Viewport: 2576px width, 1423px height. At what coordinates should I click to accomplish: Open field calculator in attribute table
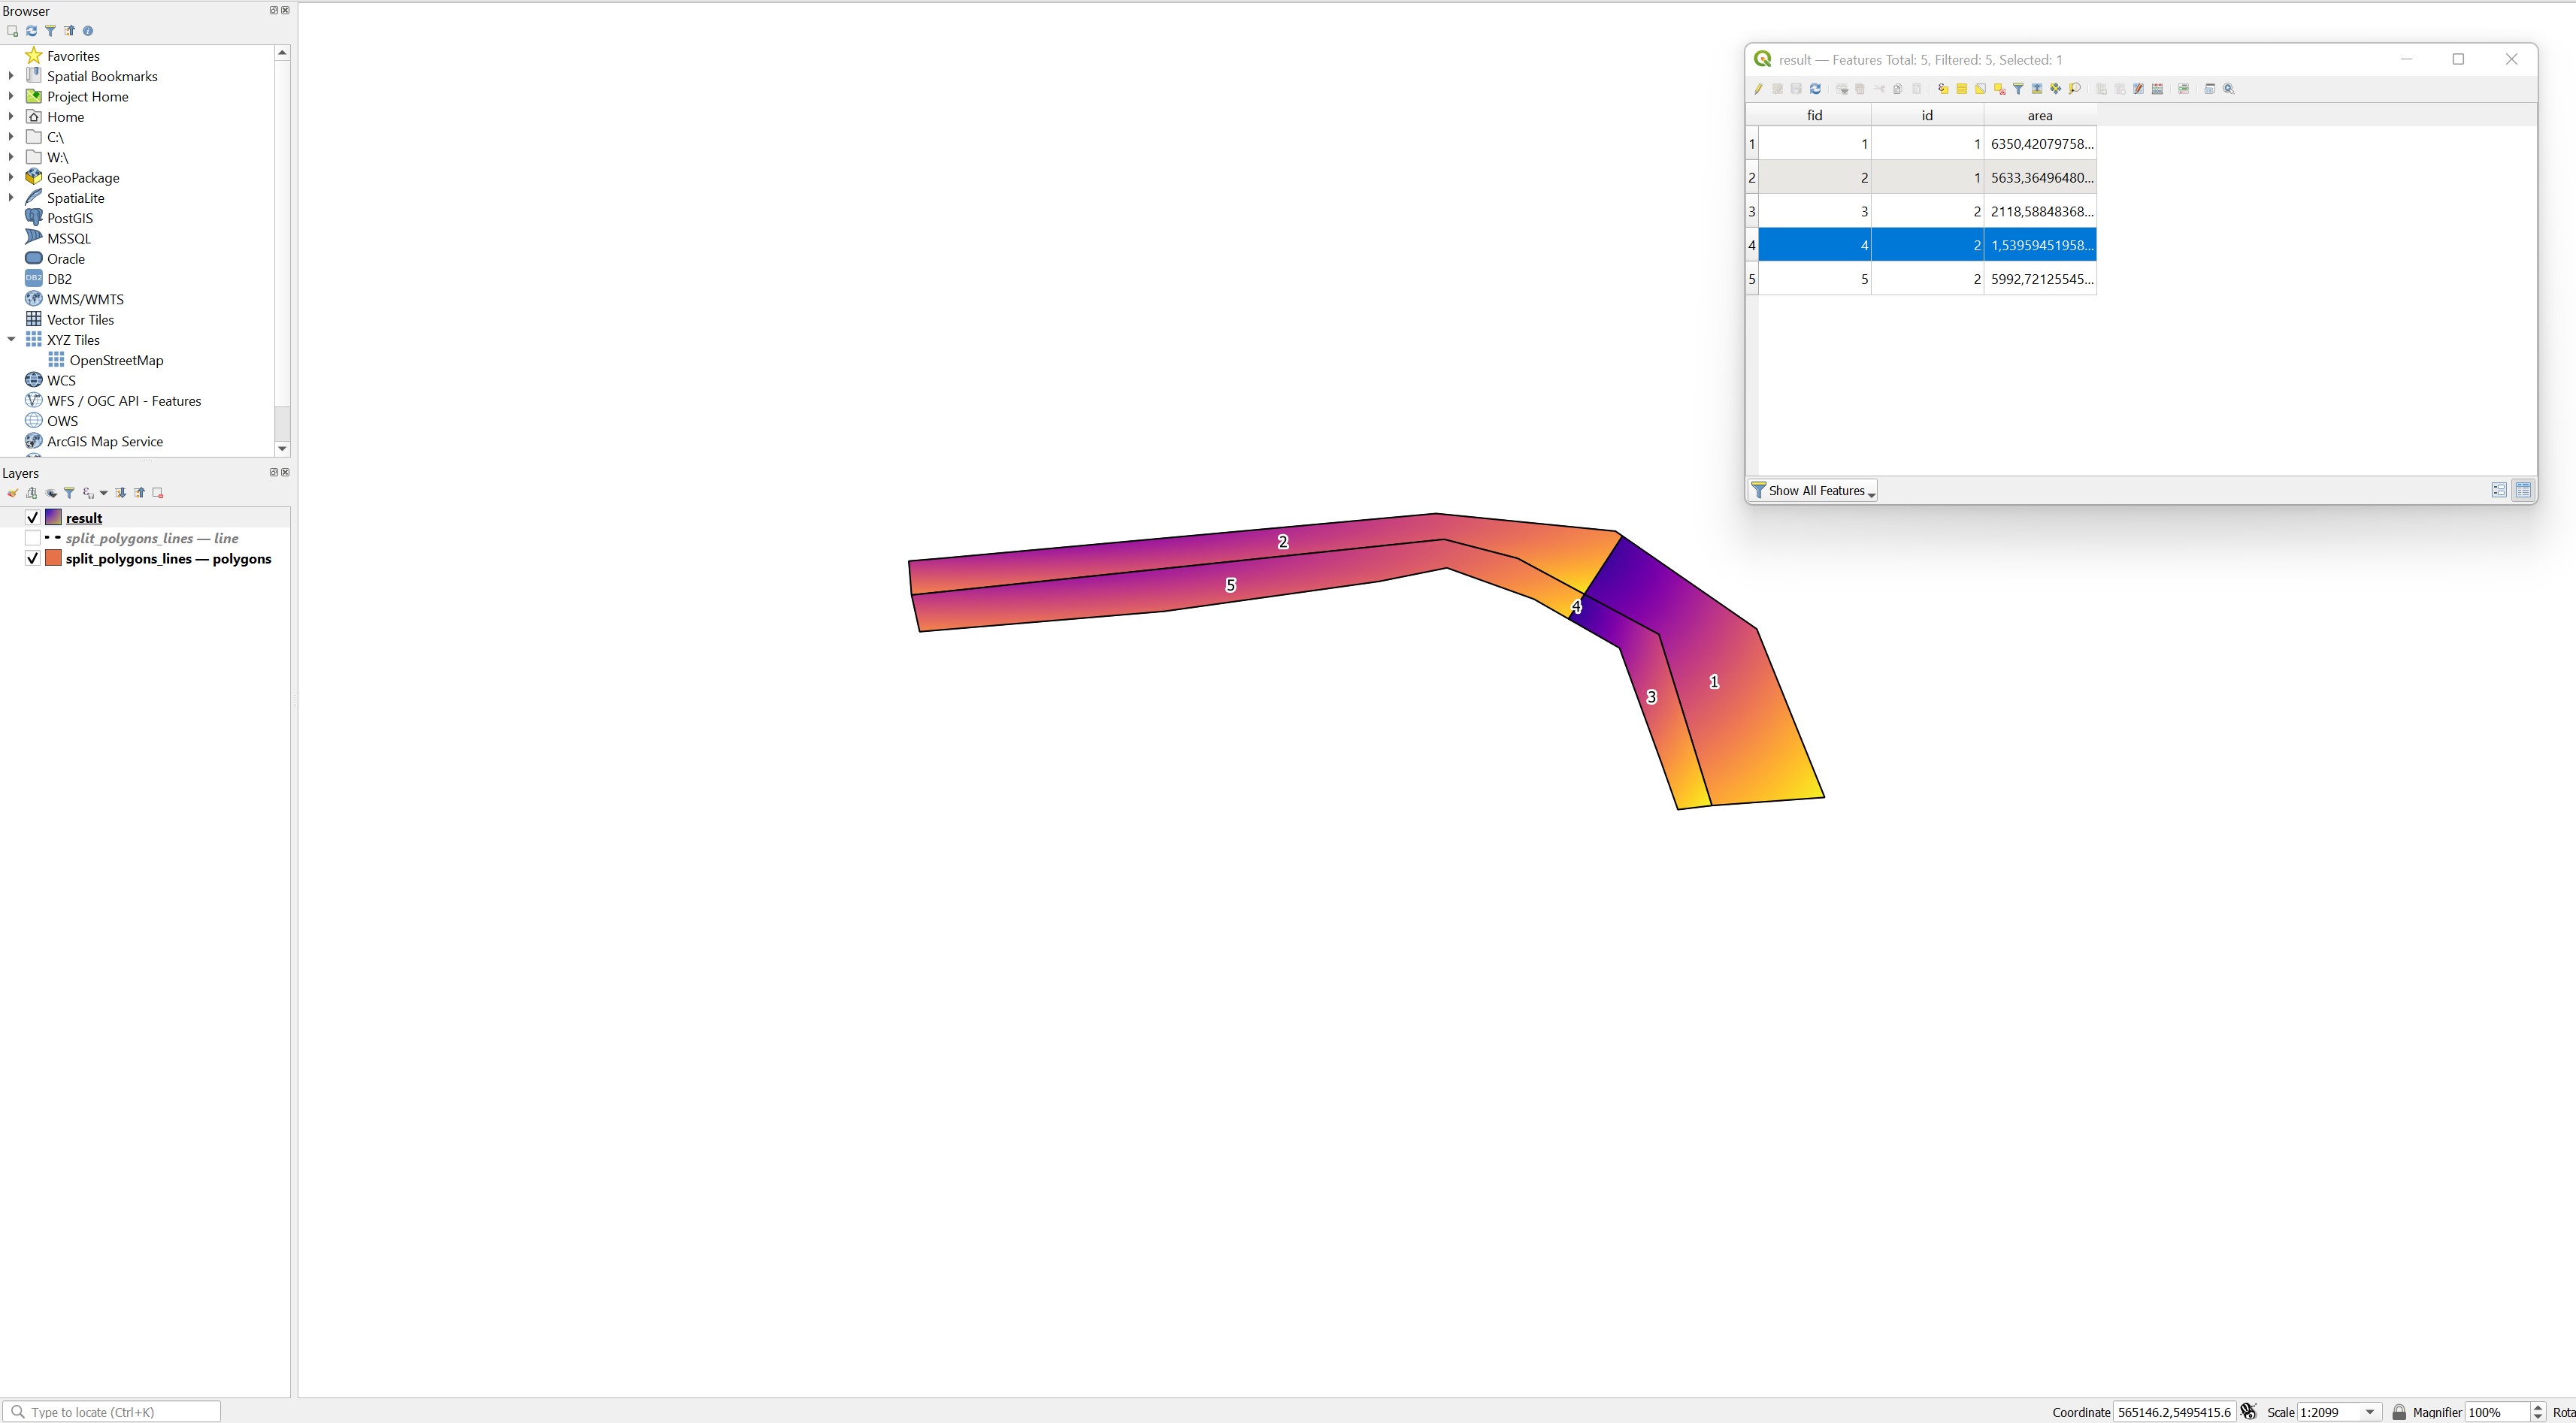(2158, 89)
